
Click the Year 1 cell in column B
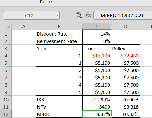pos(59,63)
